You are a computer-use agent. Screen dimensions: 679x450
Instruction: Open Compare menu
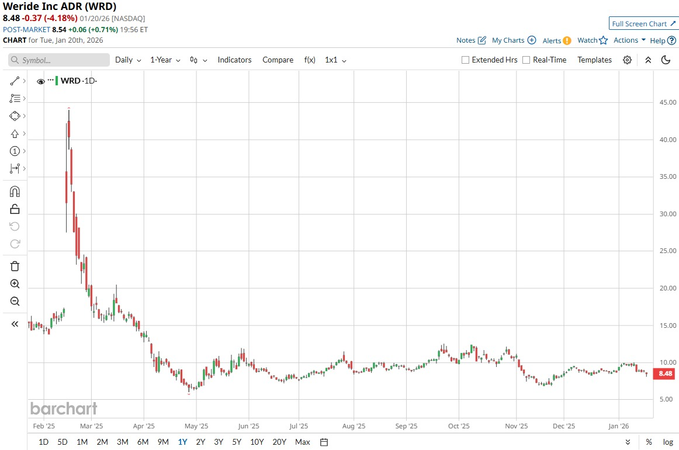pos(278,60)
